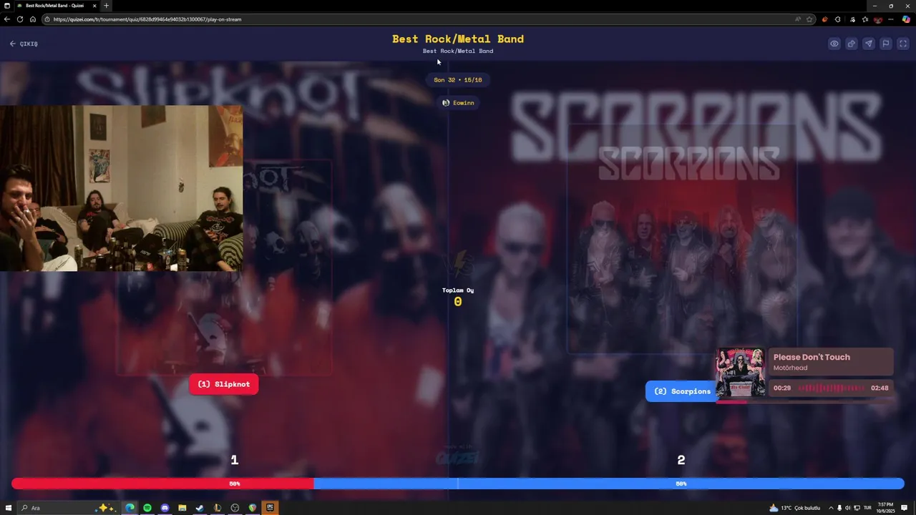Open Epic Games Launcher from the taskbar
Image resolution: width=916 pixels, height=515 pixels.
pyautogui.click(x=270, y=508)
